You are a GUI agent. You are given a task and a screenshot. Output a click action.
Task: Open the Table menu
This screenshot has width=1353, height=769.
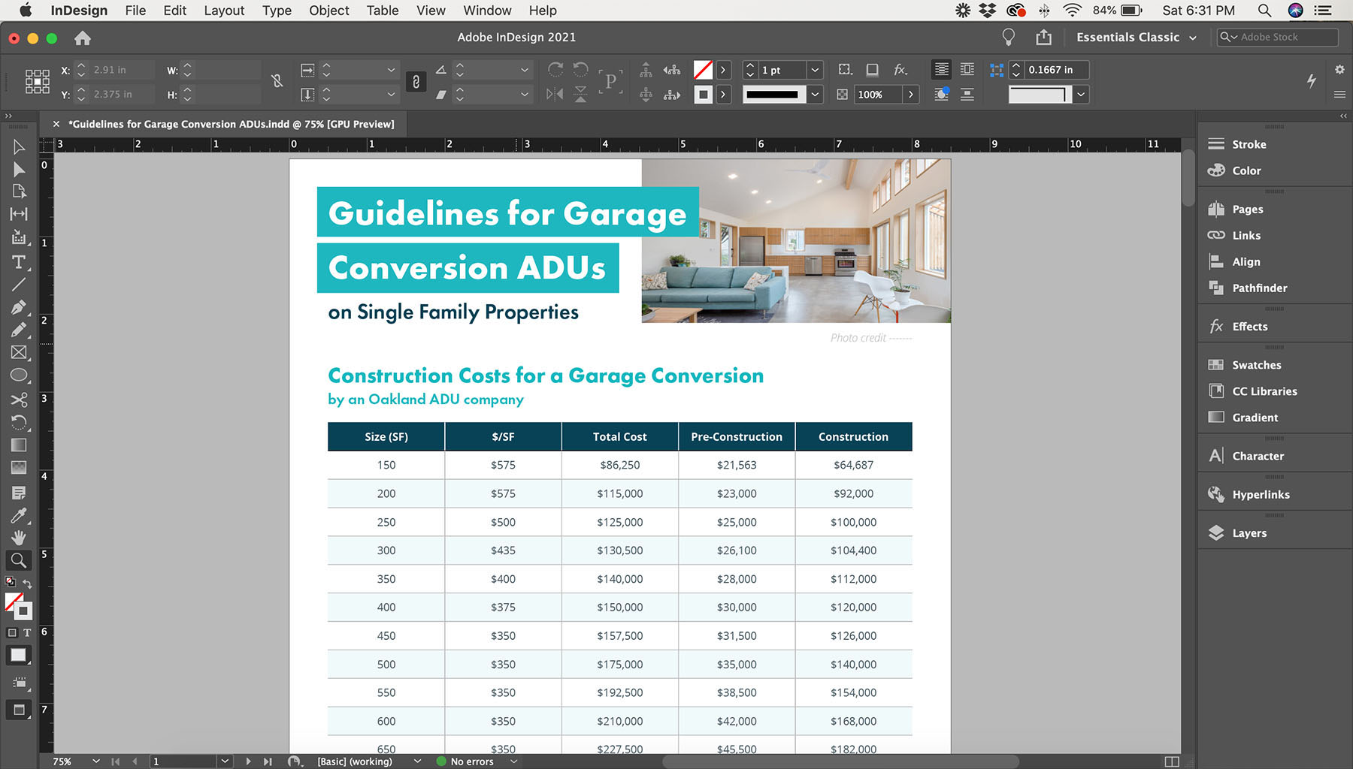click(383, 11)
